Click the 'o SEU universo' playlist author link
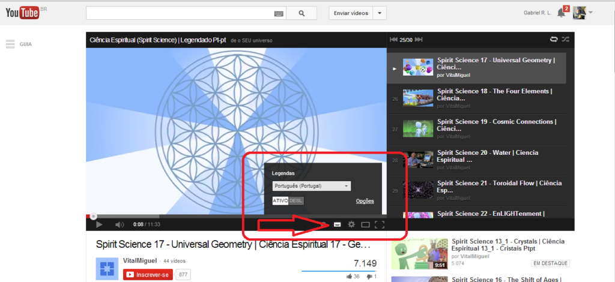The image size is (615, 282). click(255, 40)
